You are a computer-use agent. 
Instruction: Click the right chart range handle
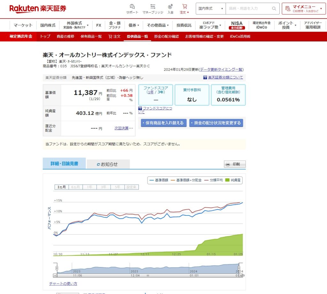pyautogui.click(x=239, y=268)
